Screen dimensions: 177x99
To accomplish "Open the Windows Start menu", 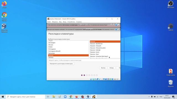I will [x=3, y=97].
